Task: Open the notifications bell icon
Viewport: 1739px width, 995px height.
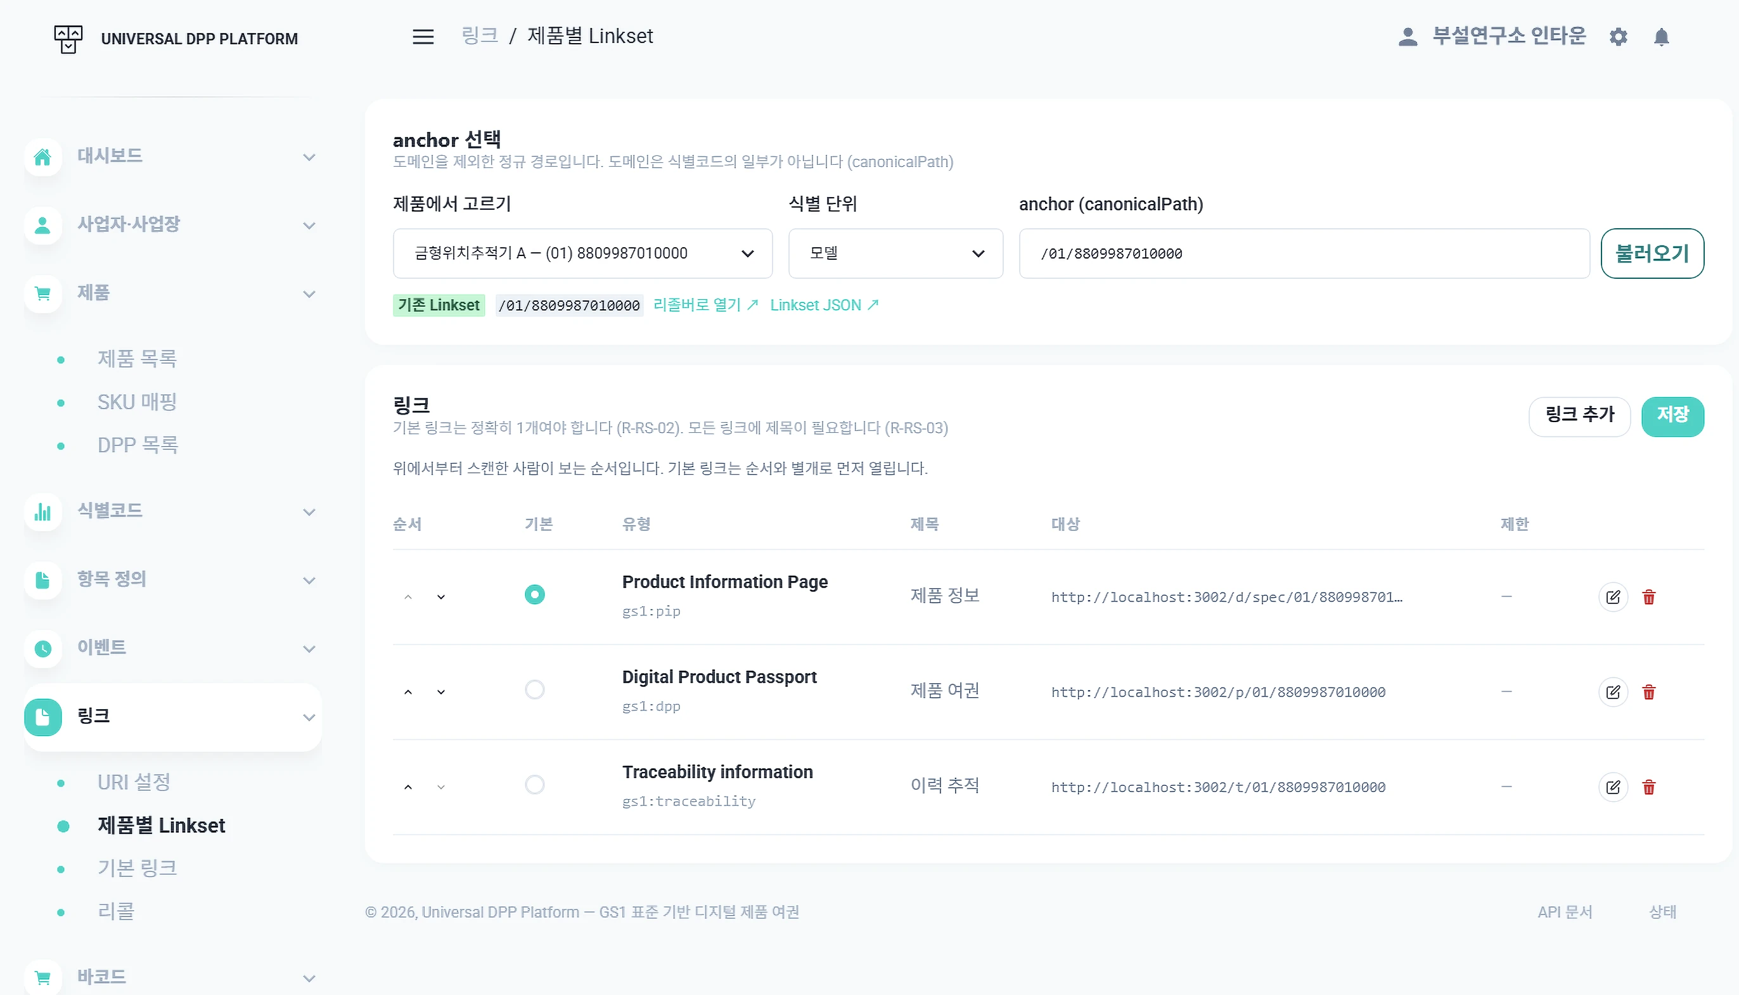Action: coord(1661,36)
